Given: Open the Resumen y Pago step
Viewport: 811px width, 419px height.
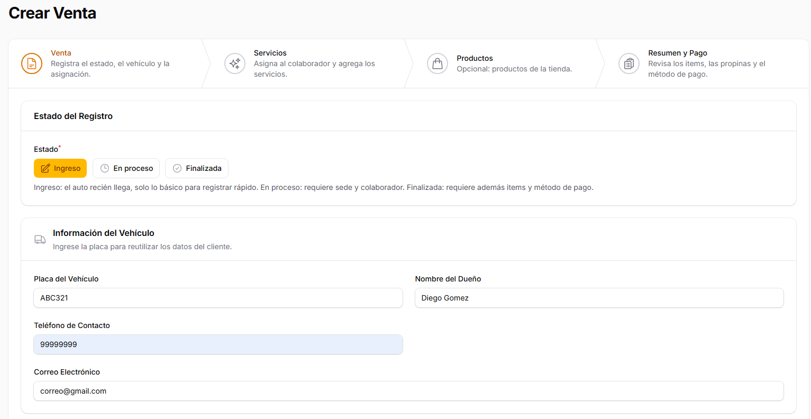Looking at the screenshot, I should tap(706, 63).
